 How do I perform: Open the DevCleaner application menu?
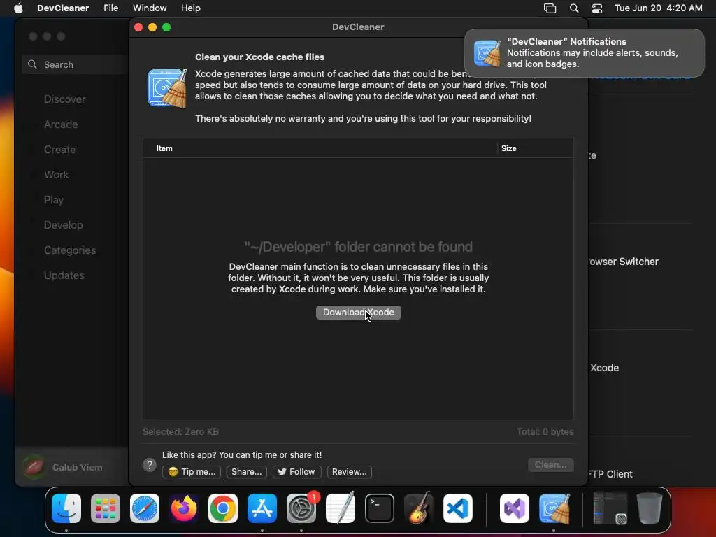(63, 8)
